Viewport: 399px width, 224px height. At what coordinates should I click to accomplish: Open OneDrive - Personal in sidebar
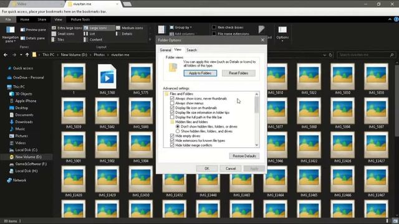pyautogui.click(x=26, y=77)
